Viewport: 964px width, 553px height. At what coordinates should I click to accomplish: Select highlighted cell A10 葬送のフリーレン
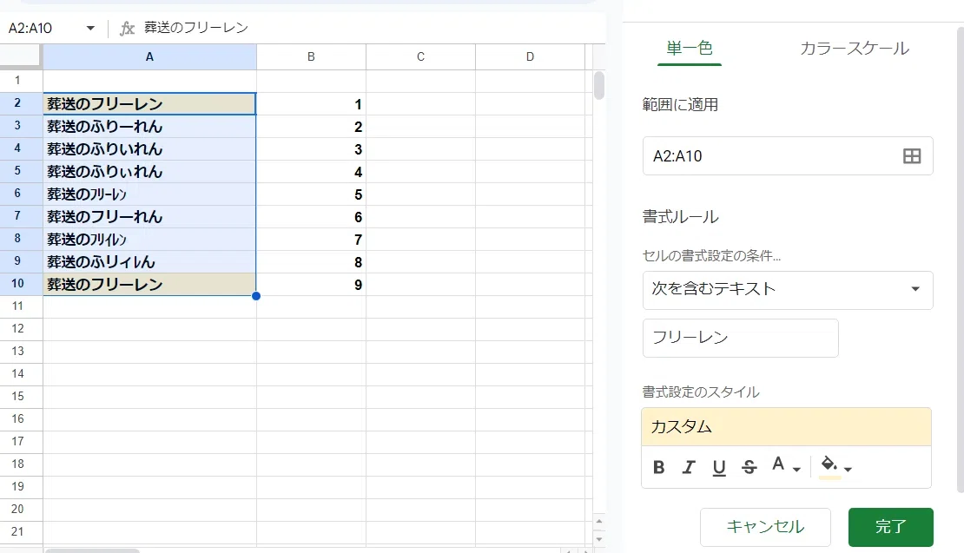[x=149, y=285]
